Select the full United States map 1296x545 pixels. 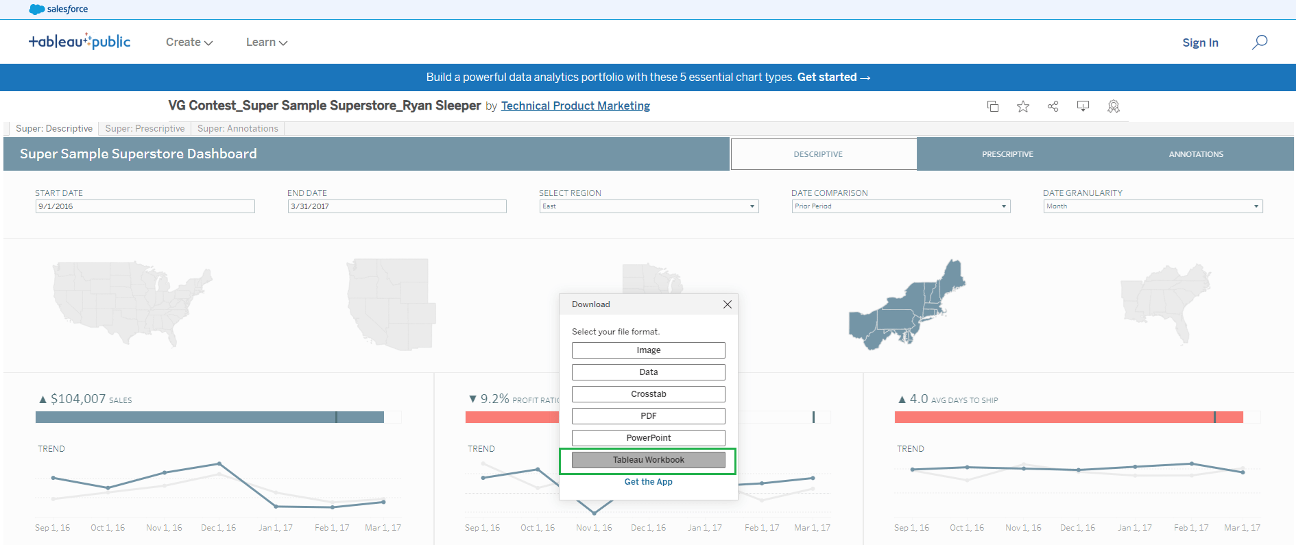[x=132, y=303]
